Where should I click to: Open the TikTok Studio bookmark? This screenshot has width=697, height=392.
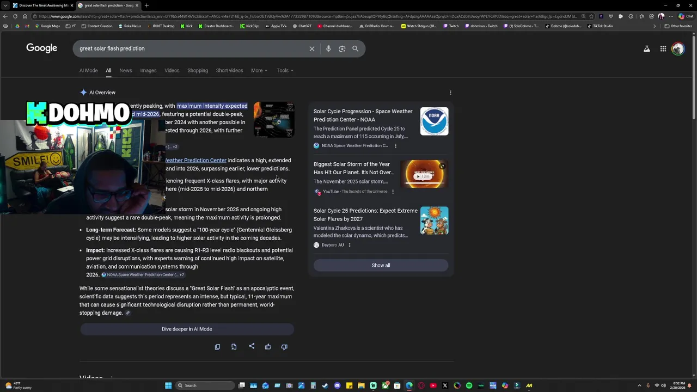600,26
